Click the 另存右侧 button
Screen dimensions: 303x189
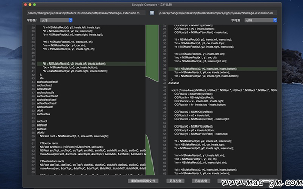point(201,181)
